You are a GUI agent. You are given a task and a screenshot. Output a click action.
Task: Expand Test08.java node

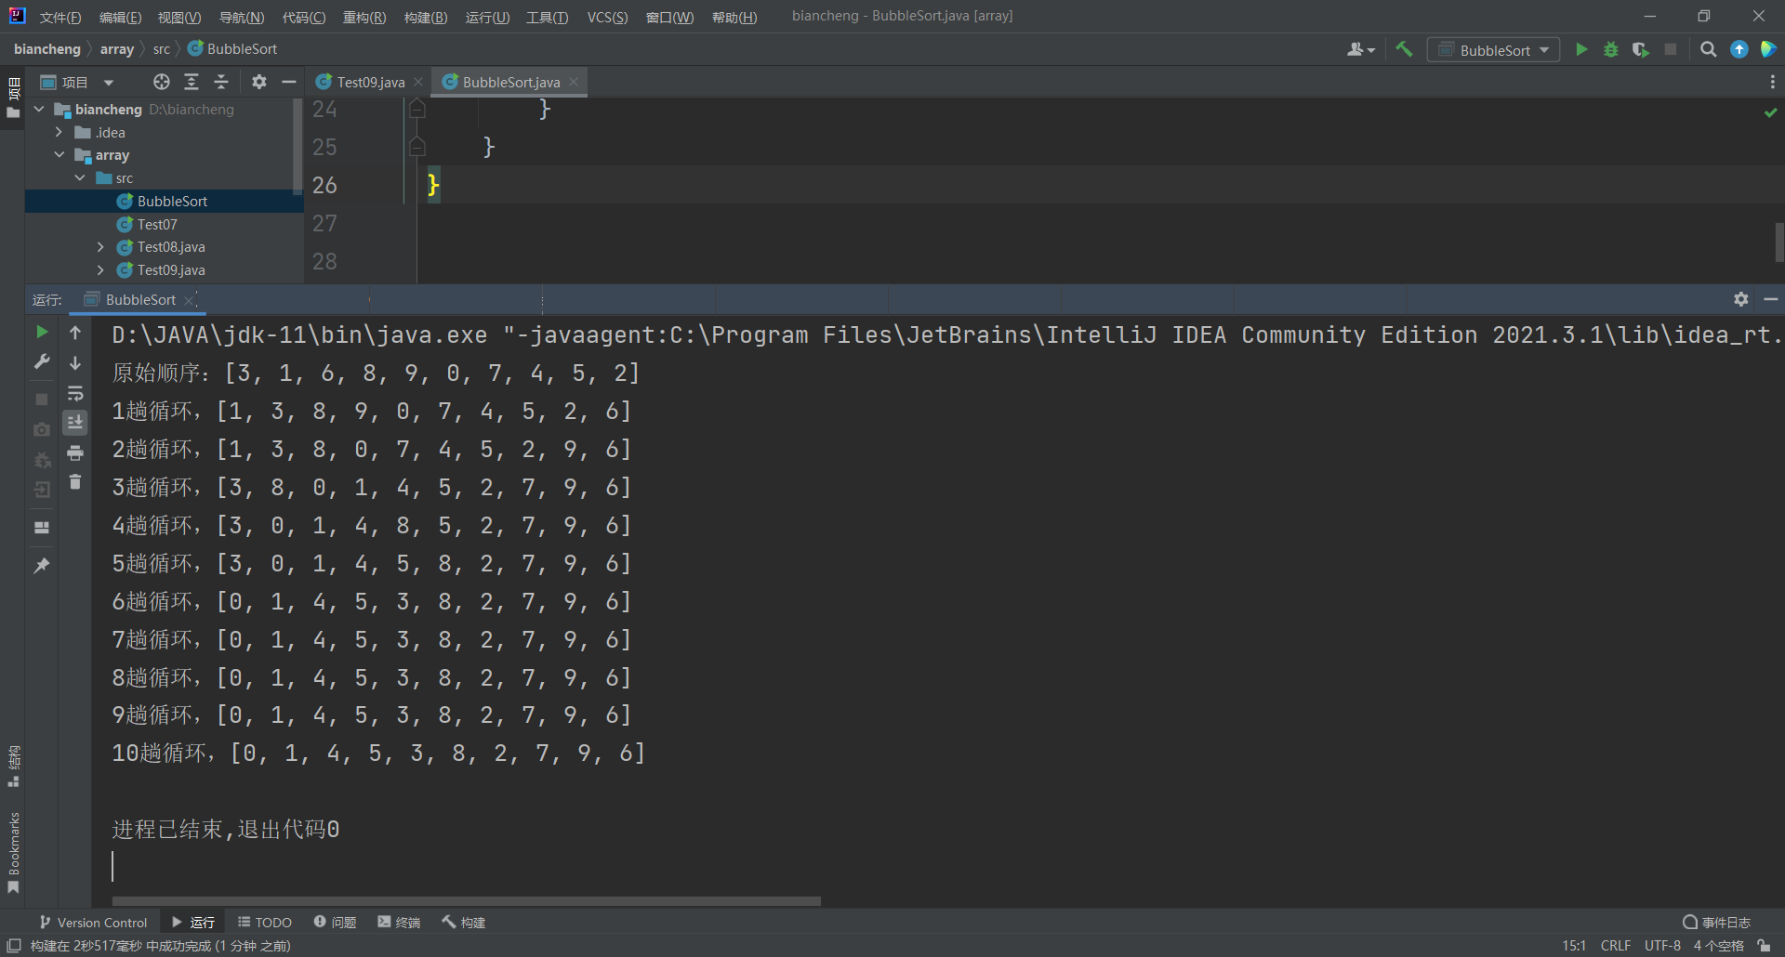pos(100,247)
